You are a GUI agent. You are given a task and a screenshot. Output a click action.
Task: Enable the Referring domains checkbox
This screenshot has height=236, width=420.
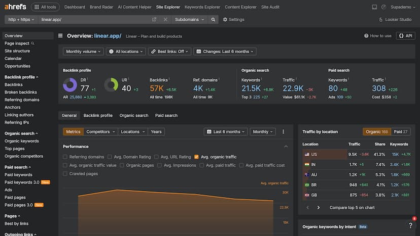click(x=65, y=157)
